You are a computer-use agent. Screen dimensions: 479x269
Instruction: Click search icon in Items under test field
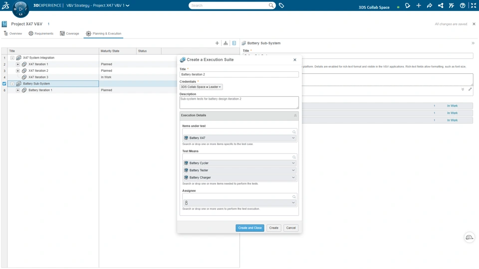click(294, 132)
